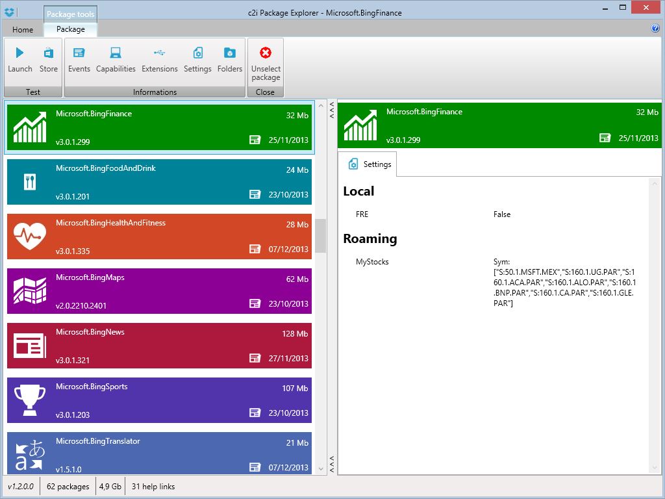The height and width of the screenshot is (499, 665).
Task: Click the BingNews newspaper icon
Action: click(x=30, y=346)
